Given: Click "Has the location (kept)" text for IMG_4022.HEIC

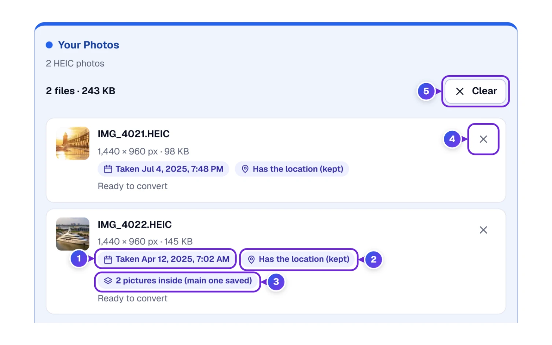Looking at the screenshot, I should [304, 259].
